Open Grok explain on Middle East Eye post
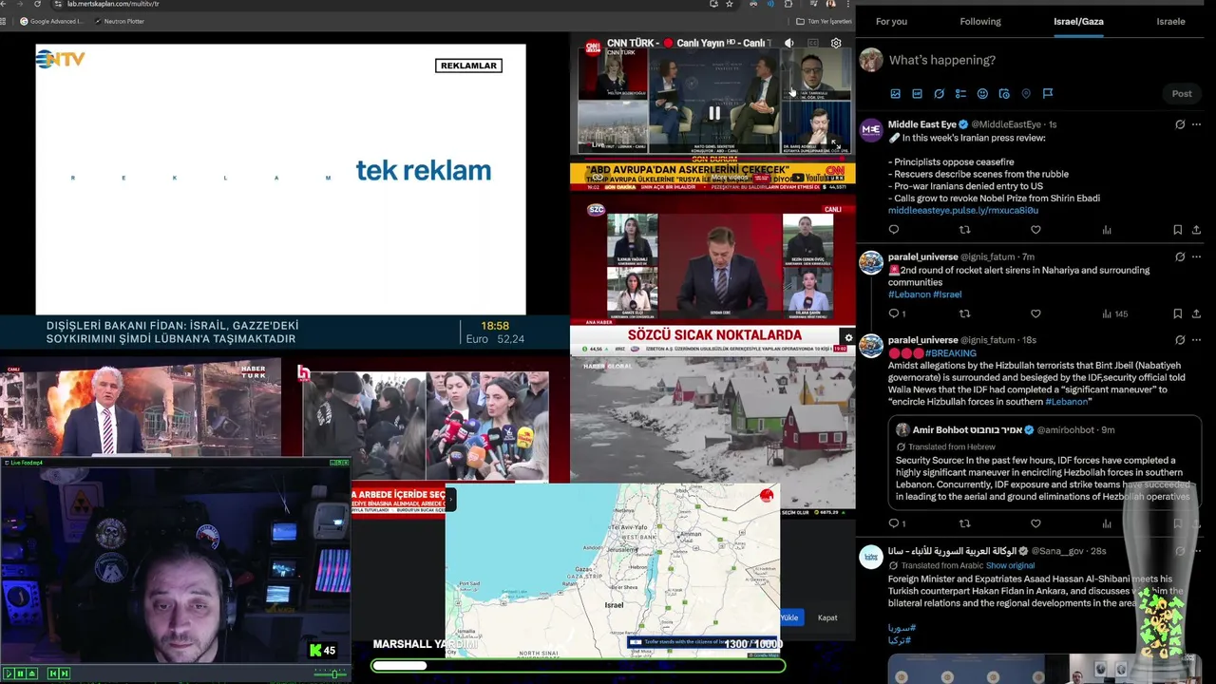This screenshot has width=1216, height=684. coord(1180,124)
